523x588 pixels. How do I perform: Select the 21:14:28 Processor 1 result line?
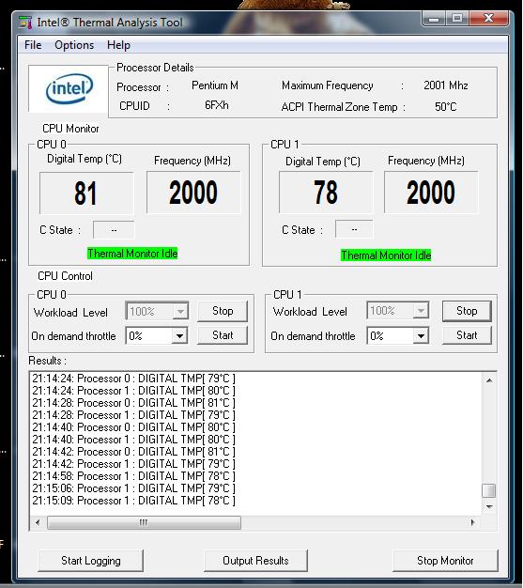133,415
